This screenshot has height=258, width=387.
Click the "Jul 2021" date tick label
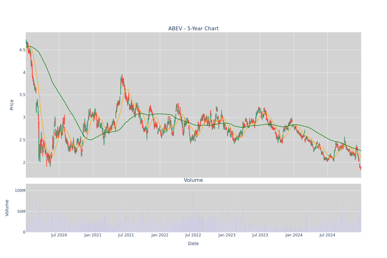(x=126, y=235)
